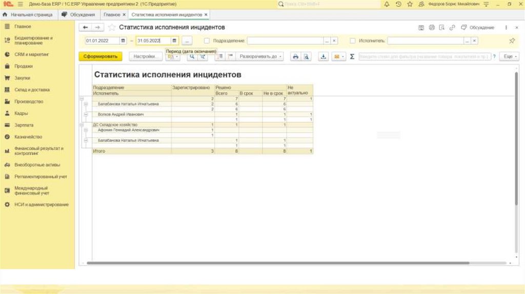Image resolution: width=525 pixels, height=294 pixels.
Task: Click the Сформировать button
Action: 100,57
